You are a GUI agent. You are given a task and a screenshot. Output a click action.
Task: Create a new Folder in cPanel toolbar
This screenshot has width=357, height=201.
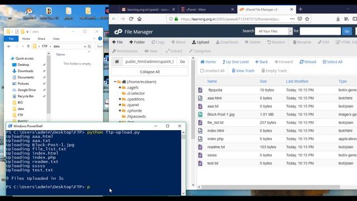(137, 42)
